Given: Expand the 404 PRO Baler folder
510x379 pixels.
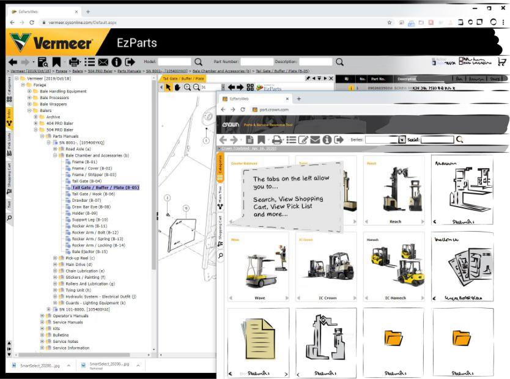Looking at the screenshot, I should point(36,123).
